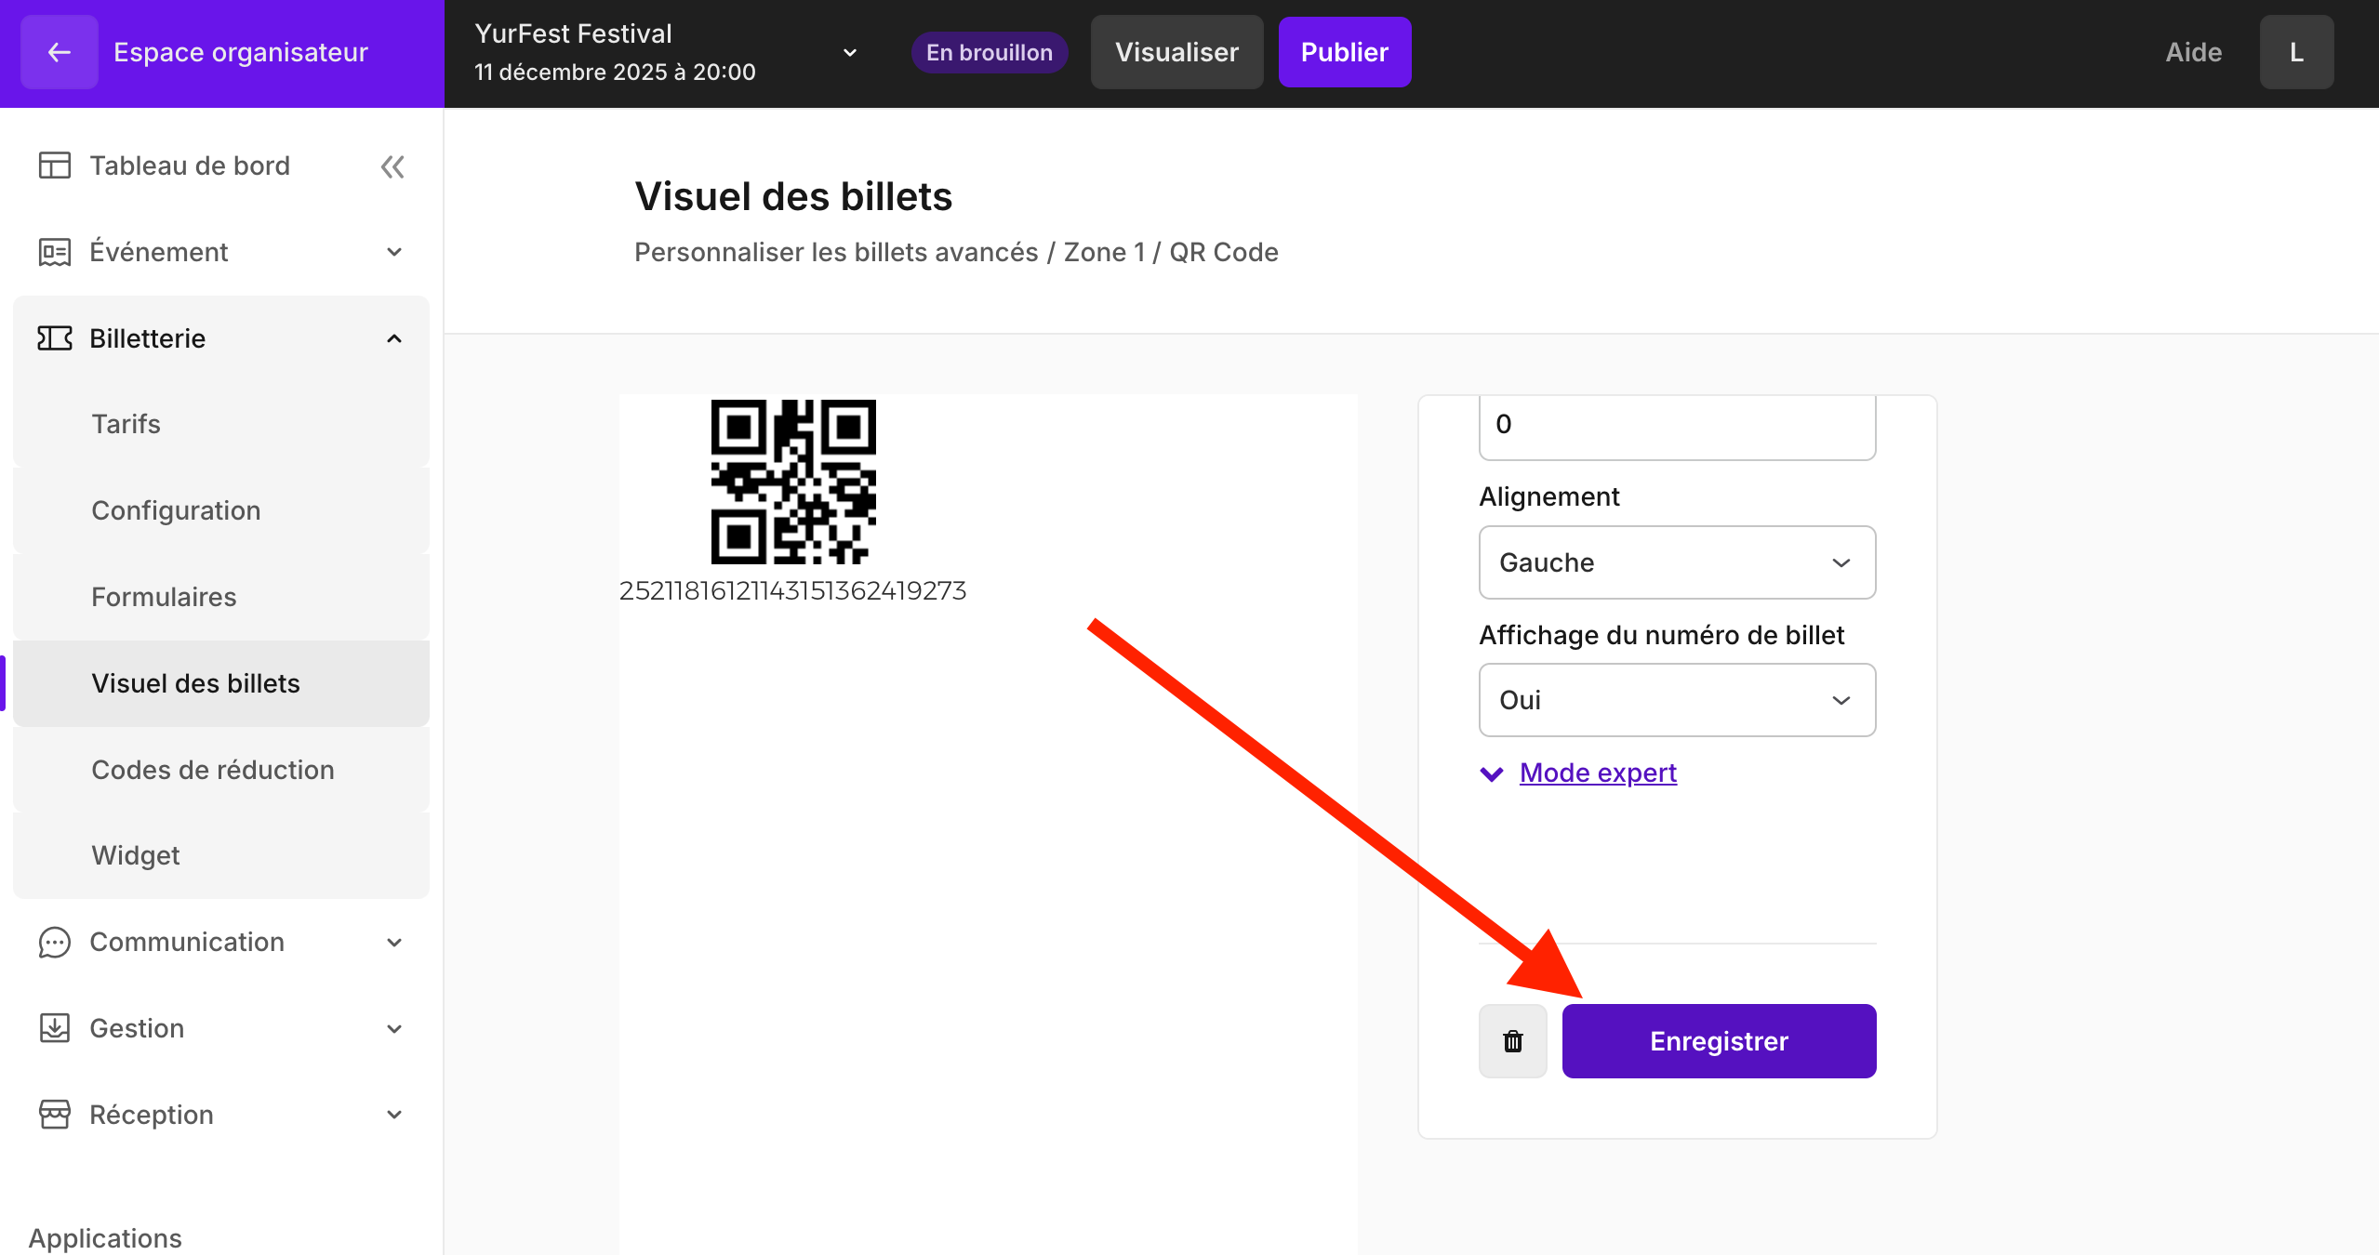The image size is (2379, 1255).
Task: Click the Enregistrer button
Action: coord(1719,1041)
